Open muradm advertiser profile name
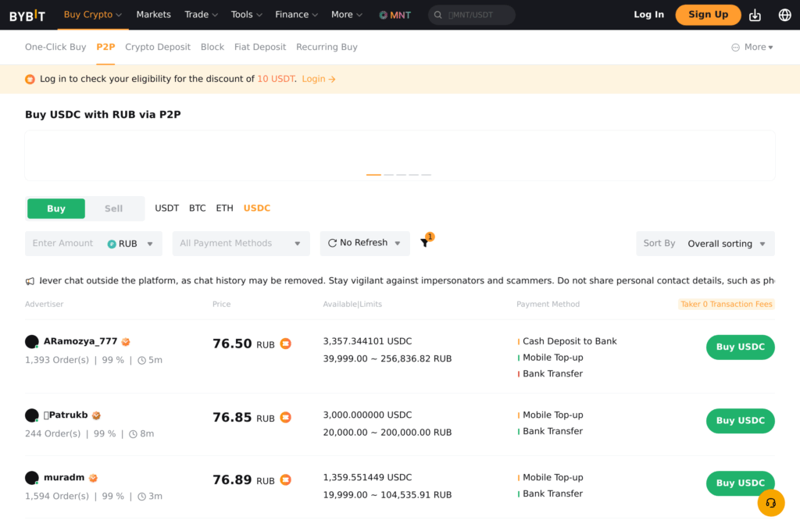800x531 pixels. (x=64, y=477)
